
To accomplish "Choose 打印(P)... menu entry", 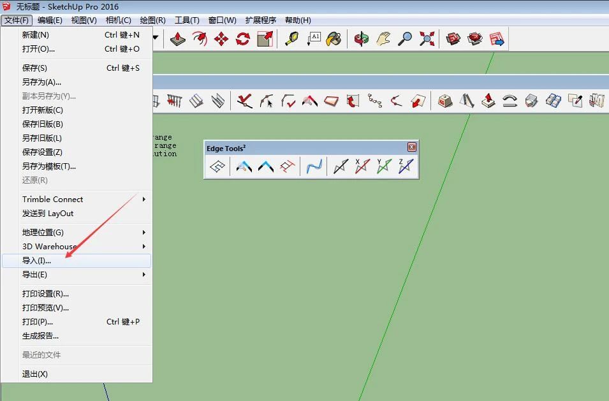I will 77,322.
